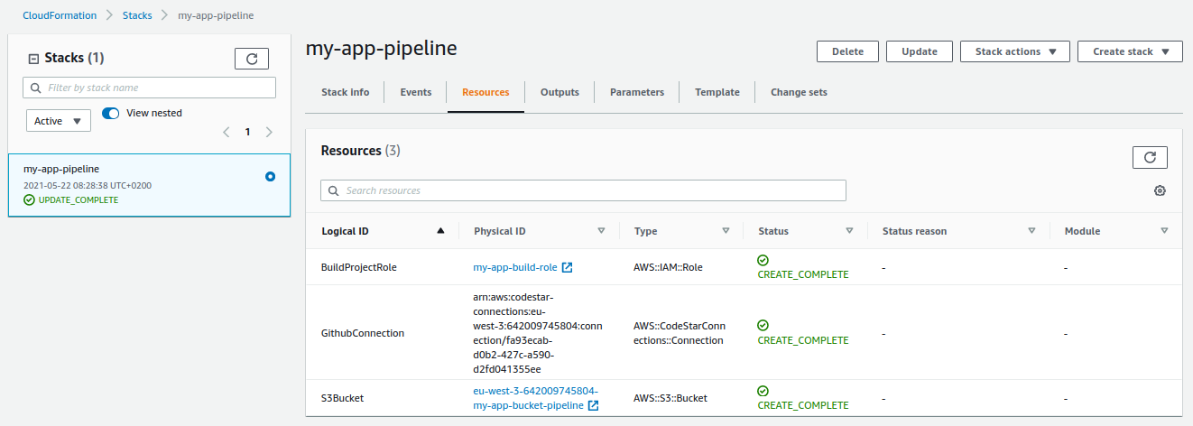
Task: Refresh the Resources table
Action: point(1150,157)
